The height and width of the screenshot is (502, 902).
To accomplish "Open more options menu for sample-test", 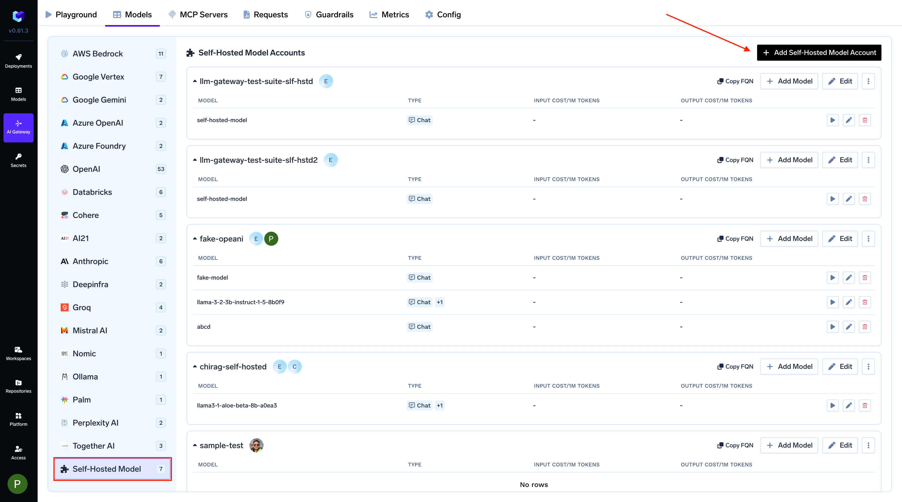I will point(868,445).
